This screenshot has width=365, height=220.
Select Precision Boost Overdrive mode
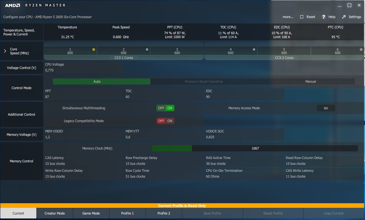tap(204, 81)
